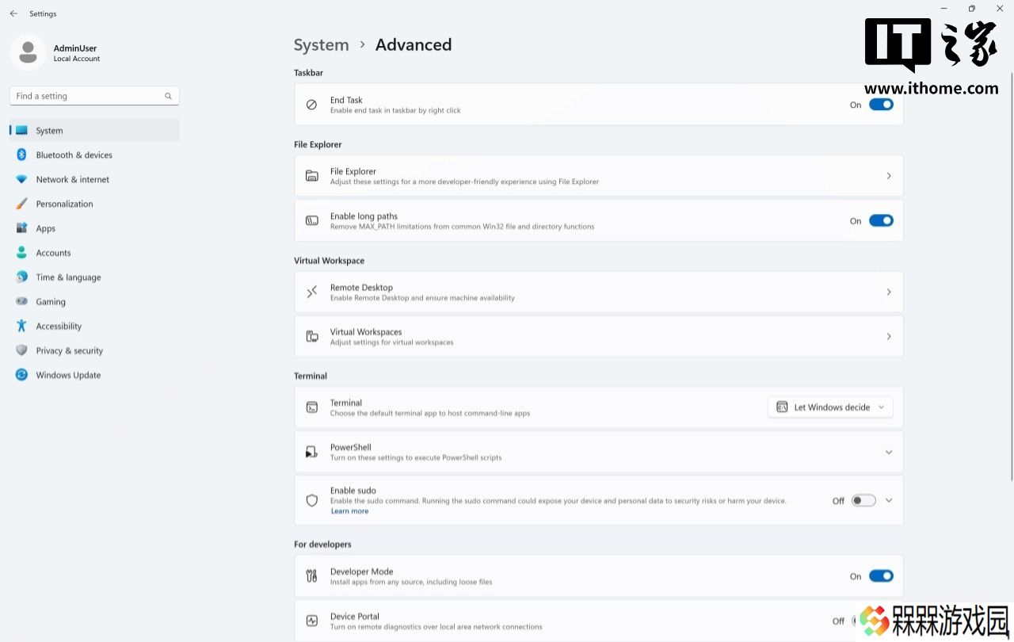Click the Find a setting search box

(94, 96)
